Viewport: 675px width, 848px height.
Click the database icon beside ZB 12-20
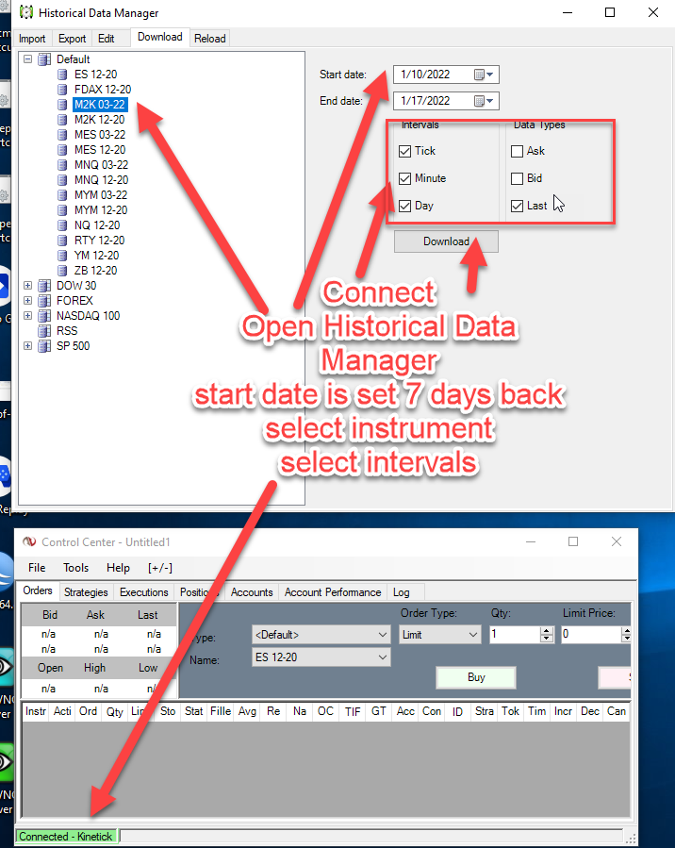[x=62, y=271]
